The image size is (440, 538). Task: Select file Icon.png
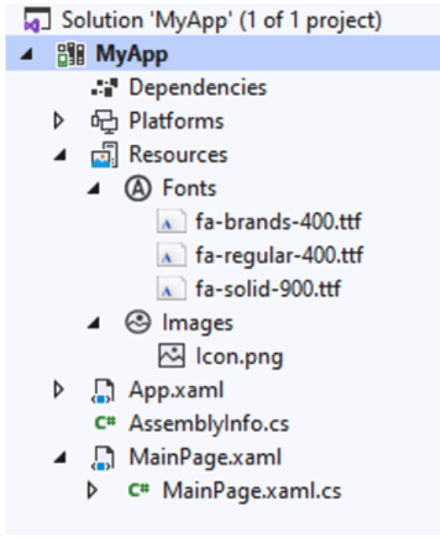click(x=239, y=356)
